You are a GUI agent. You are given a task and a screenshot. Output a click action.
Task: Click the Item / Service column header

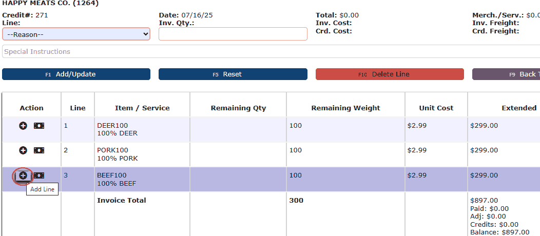point(142,108)
